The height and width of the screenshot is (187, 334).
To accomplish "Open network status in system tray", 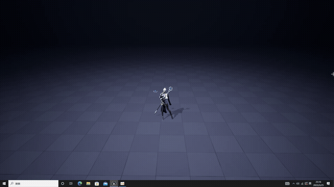I will coord(302,183).
